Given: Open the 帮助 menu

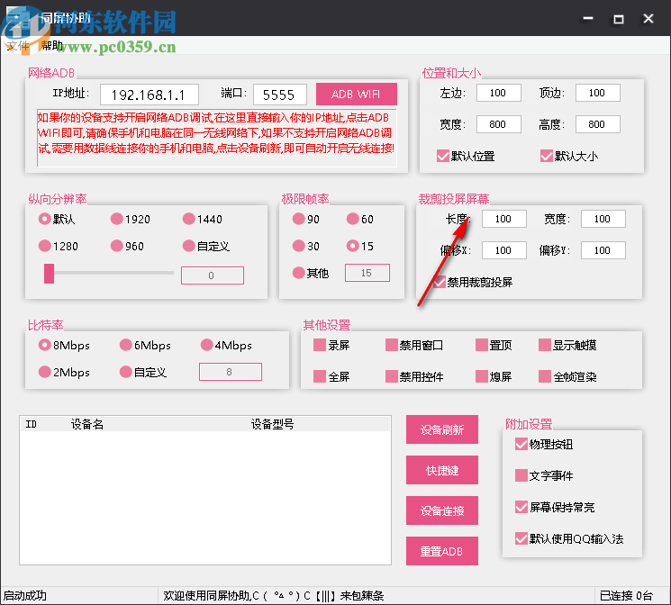Looking at the screenshot, I should point(51,45).
